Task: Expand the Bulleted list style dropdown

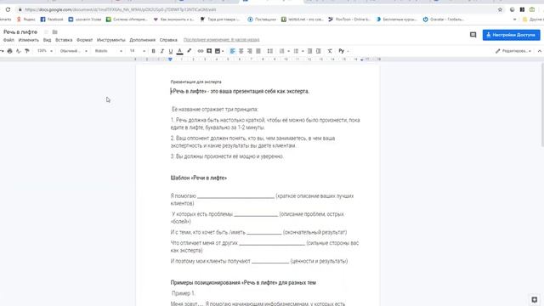Action: [x=303, y=51]
